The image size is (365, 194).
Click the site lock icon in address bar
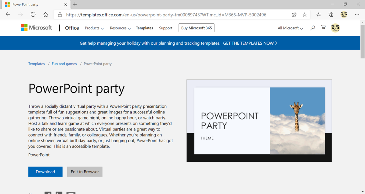pos(60,15)
